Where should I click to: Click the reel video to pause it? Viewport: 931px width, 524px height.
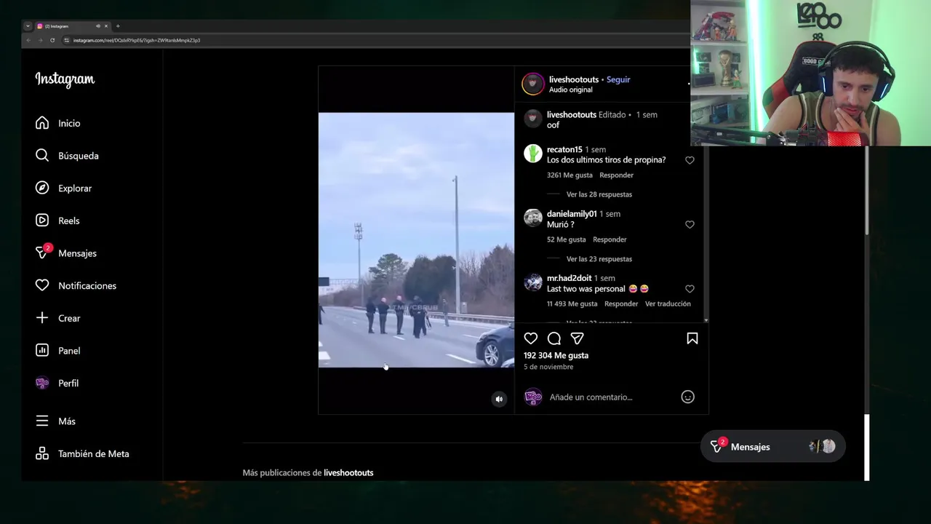click(416, 240)
